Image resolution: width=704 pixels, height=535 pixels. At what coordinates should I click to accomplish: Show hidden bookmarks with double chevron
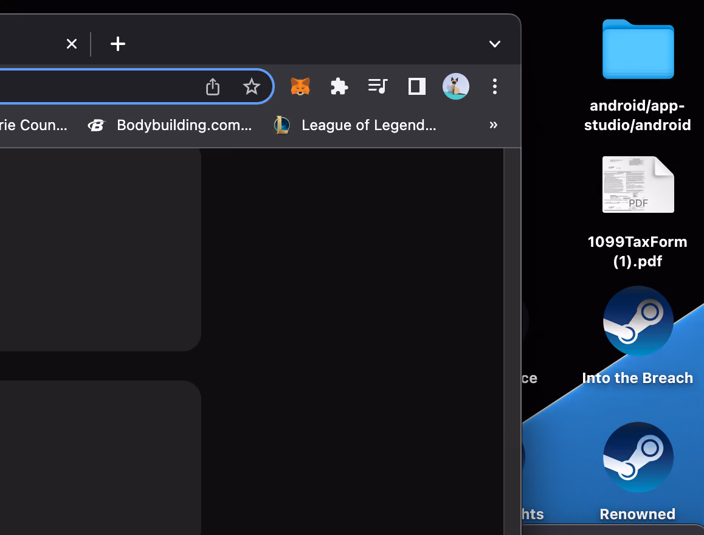point(494,125)
